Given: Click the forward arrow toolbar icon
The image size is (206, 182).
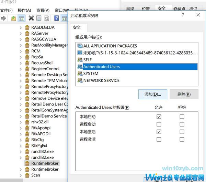Looking at the screenshot, I should (x=3, y=18).
